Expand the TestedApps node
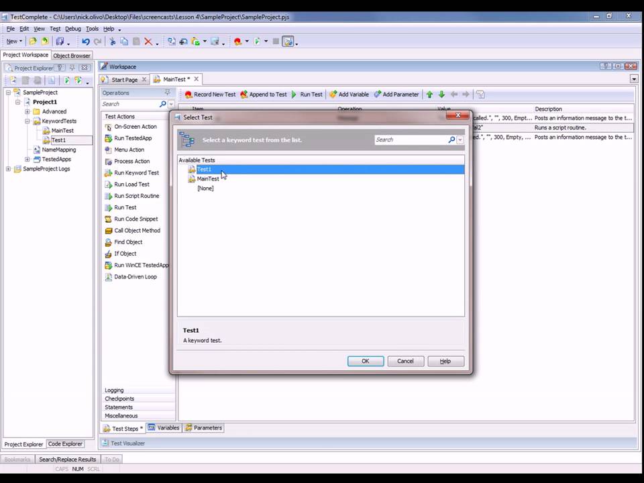The height and width of the screenshot is (483, 644). [27, 160]
